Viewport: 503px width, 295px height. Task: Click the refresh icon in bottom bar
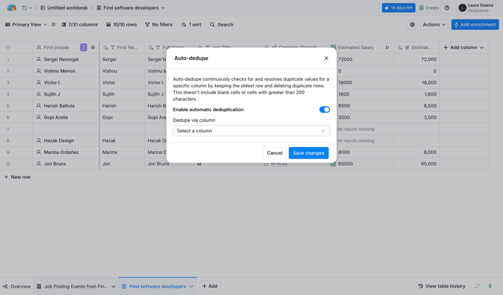pos(477,286)
